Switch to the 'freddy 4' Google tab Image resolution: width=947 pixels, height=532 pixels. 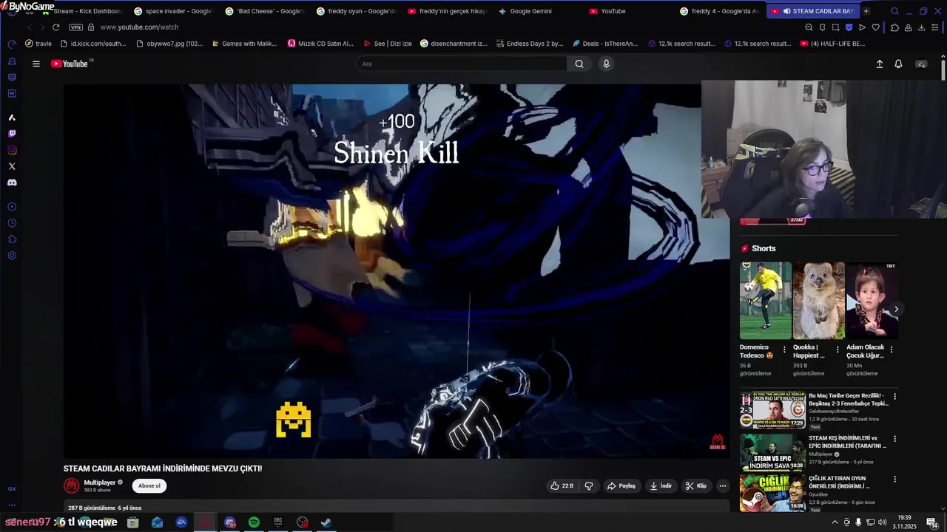(x=720, y=11)
